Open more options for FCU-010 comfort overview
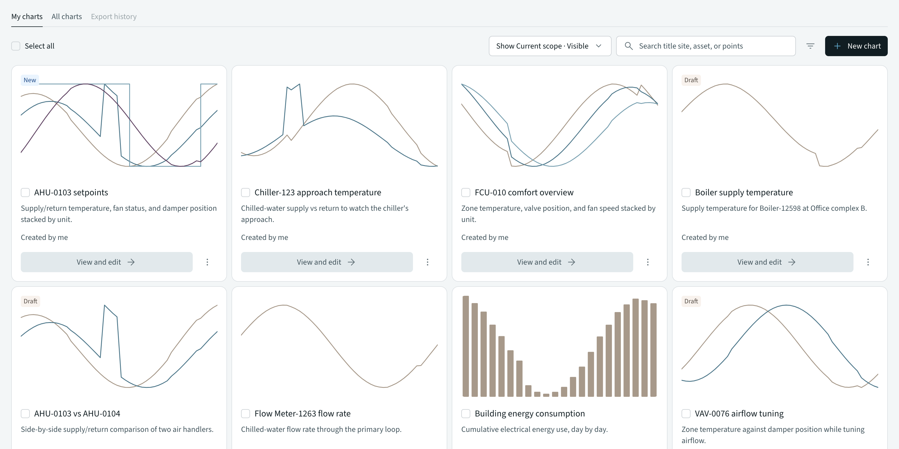Viewport: 899px width, 449px height. [648, 262]
